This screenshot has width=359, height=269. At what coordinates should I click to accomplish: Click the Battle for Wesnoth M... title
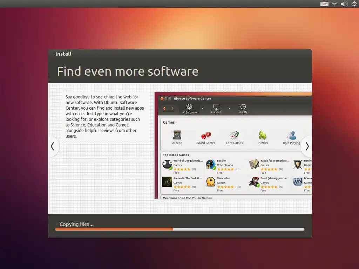coord(275,160)
